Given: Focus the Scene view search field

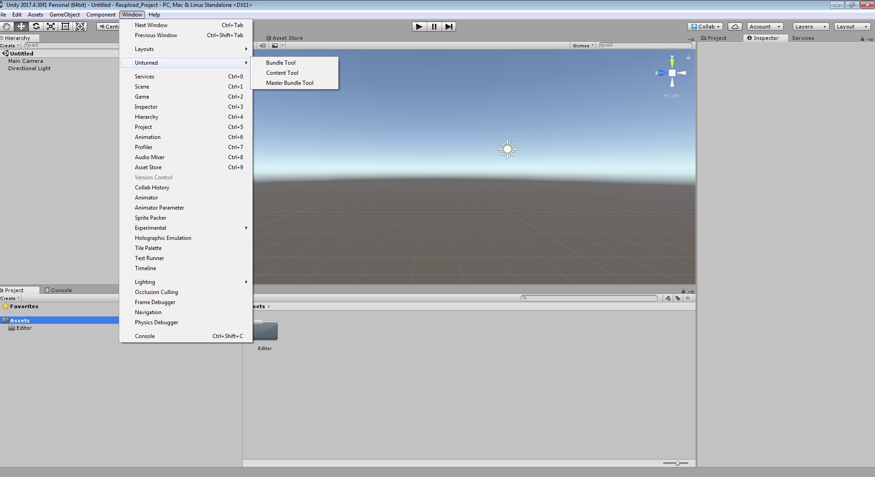Looking at the screenshot, I should click(x=646, y=45).
